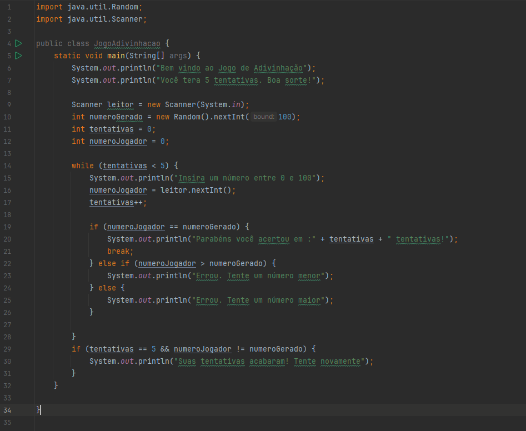
Task: Click the 'else if' keyword on line 22
Action: (x=114, y=264)
